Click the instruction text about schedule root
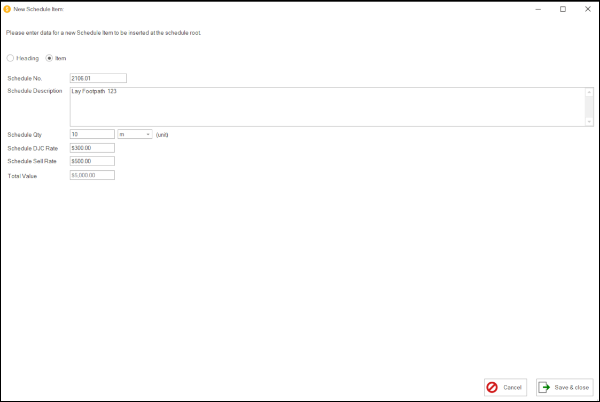Screen dimensions: 600x402 (x=103, y=33)
